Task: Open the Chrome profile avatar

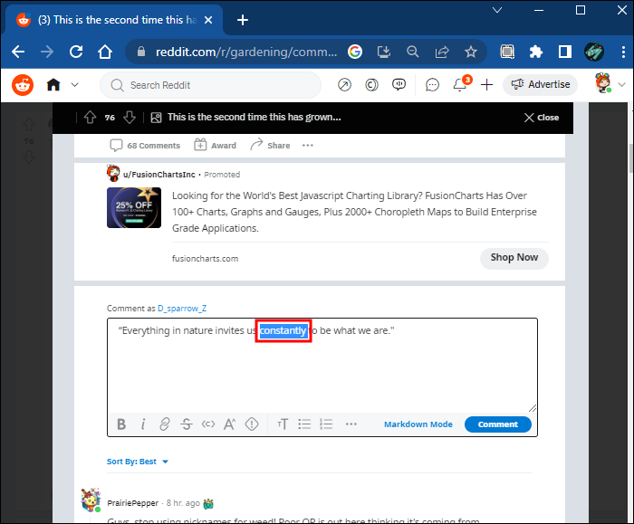Action: (x=594, y=52)
